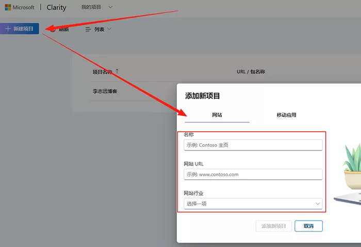
Task: Click the URL / 包名称 column header
Action: (251, 72)
